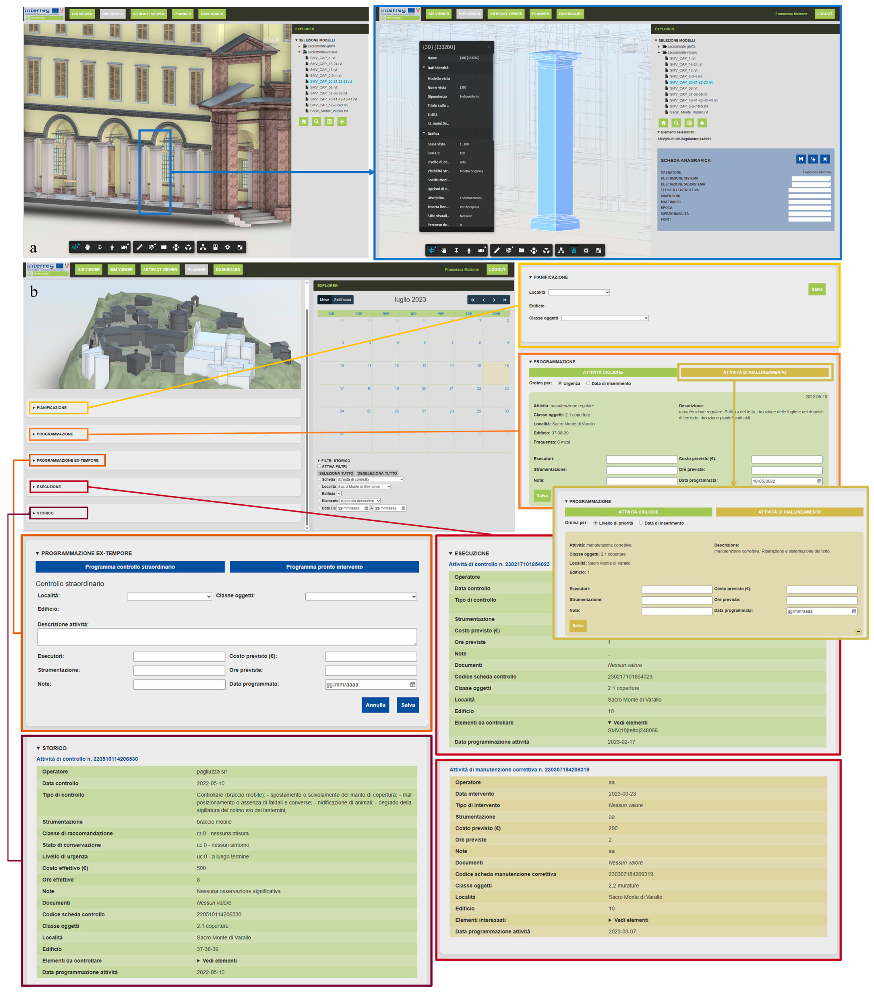
Task: Click Programma pronto intervento button
Action: [x=324, y=567]
